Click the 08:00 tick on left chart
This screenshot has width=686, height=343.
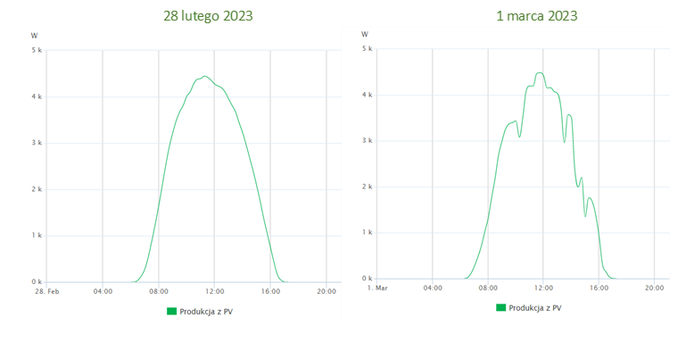(x=159, y=291)
